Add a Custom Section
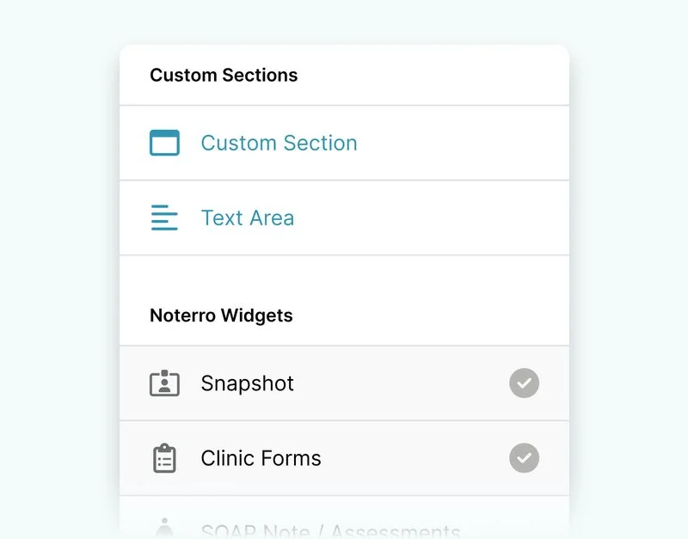688x539 pixels. coord(279,143)
